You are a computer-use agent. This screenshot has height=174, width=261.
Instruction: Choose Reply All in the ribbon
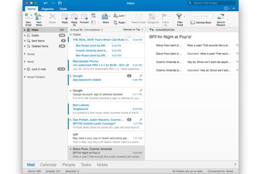tap(74, 19)
